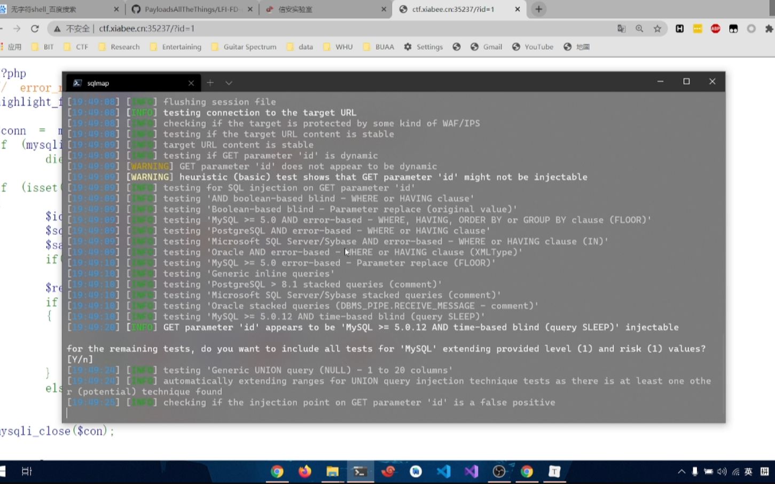775x484 pixels.
Task: Open the Extensions puzzle-piece menu
Action: pos(769,29)
